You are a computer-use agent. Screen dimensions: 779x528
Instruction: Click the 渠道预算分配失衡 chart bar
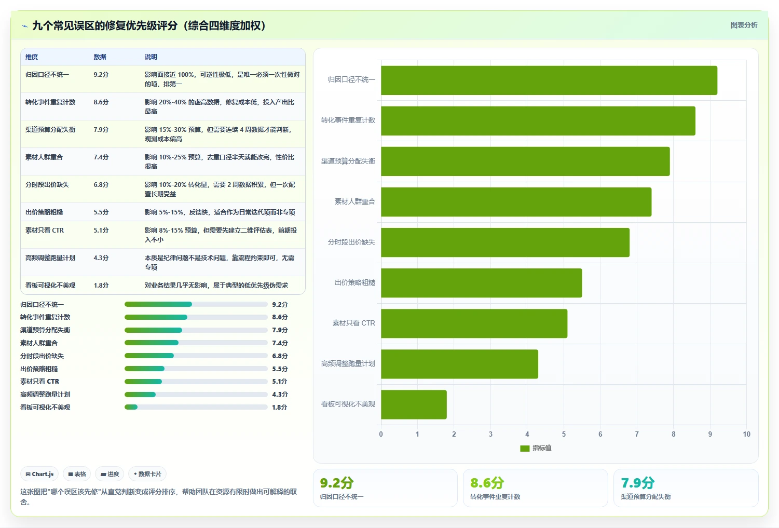[525, 161]
